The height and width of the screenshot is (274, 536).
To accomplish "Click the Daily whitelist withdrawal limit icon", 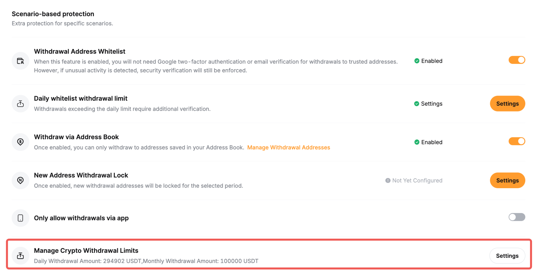I will (20, 104).
